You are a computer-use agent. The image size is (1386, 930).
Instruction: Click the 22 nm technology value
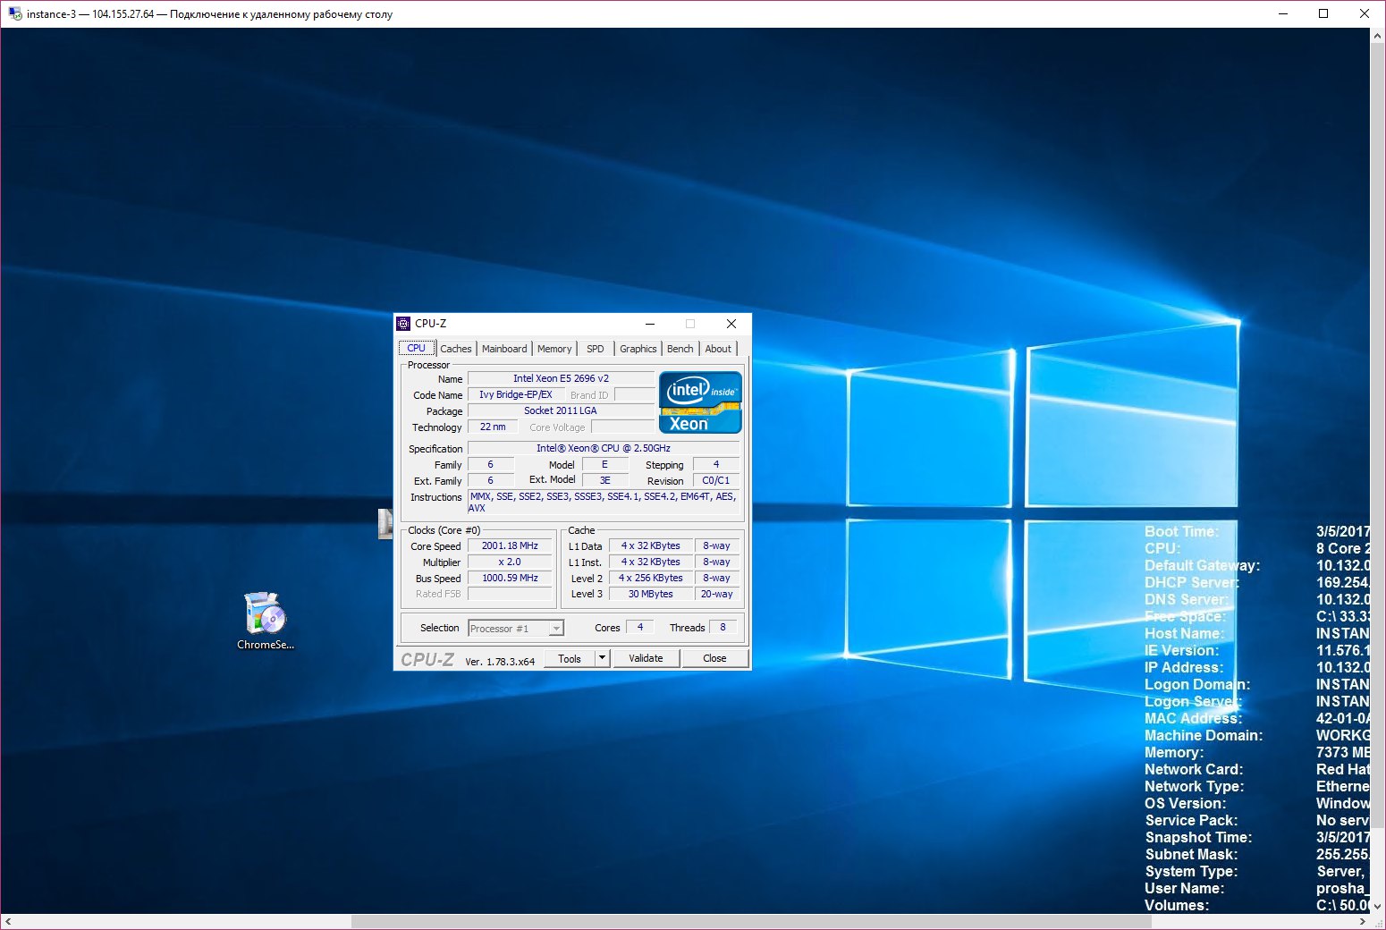tap(493, 427)
